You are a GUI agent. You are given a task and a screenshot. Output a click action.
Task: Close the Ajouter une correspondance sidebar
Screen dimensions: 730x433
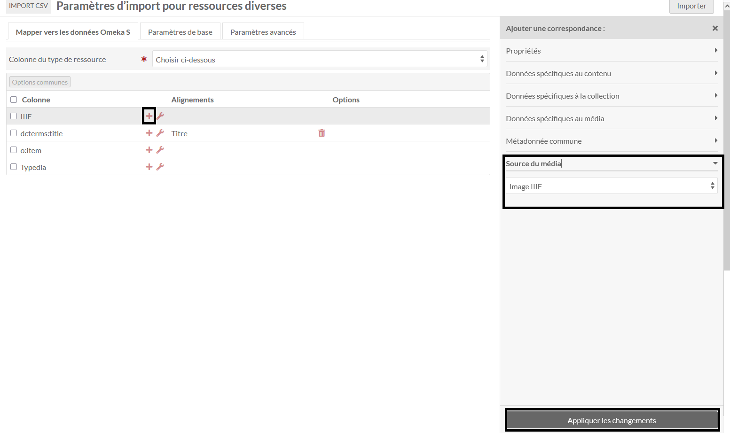(x=715, y=28)
